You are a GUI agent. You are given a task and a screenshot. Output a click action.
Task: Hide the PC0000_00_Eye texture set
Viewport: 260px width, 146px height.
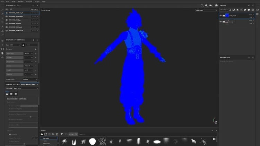click(x=7, y=20)
